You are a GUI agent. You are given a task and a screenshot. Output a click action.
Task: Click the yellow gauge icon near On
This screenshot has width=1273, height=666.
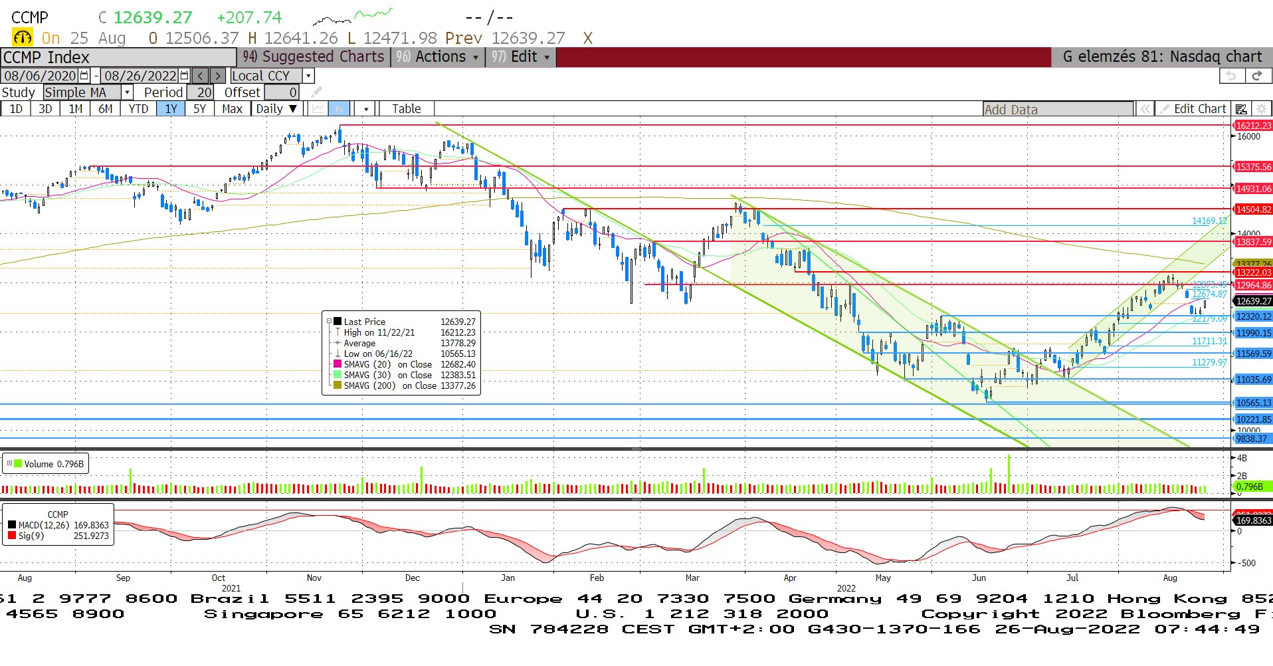(23, 38)
